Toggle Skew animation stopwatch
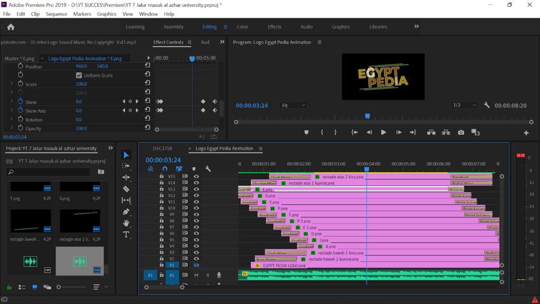 [21, 101]
